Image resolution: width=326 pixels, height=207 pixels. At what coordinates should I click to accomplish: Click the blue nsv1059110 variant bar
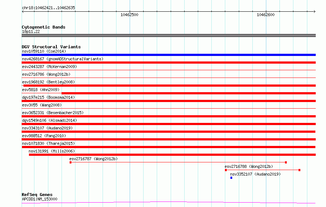[168, 55]
